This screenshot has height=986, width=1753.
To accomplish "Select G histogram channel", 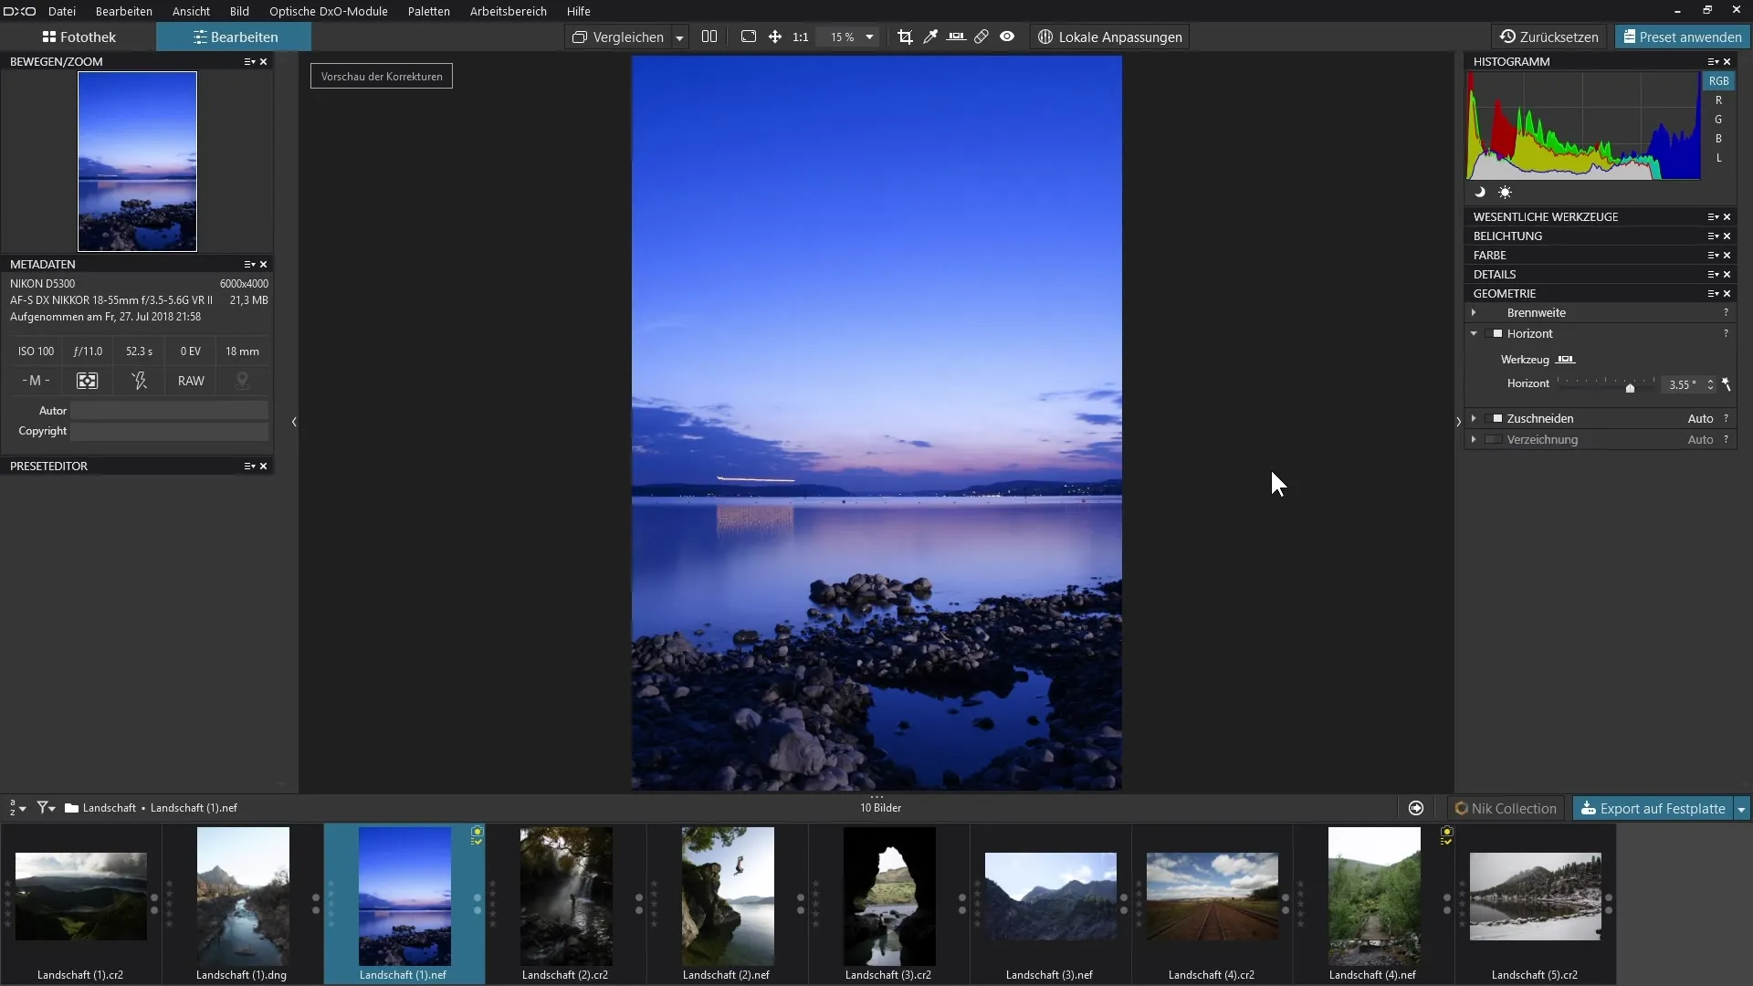I will [x=1718, y=119].
